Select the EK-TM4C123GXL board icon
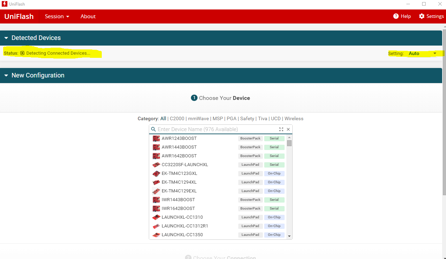This screenshot has height=259, width=446. click(x=156, y=173)
